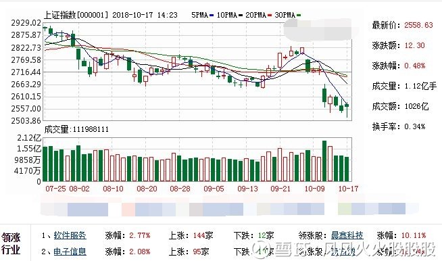Click the 08-28 date axis label
This screenshot has width=442, height=261.
click(x=180, y=189)
